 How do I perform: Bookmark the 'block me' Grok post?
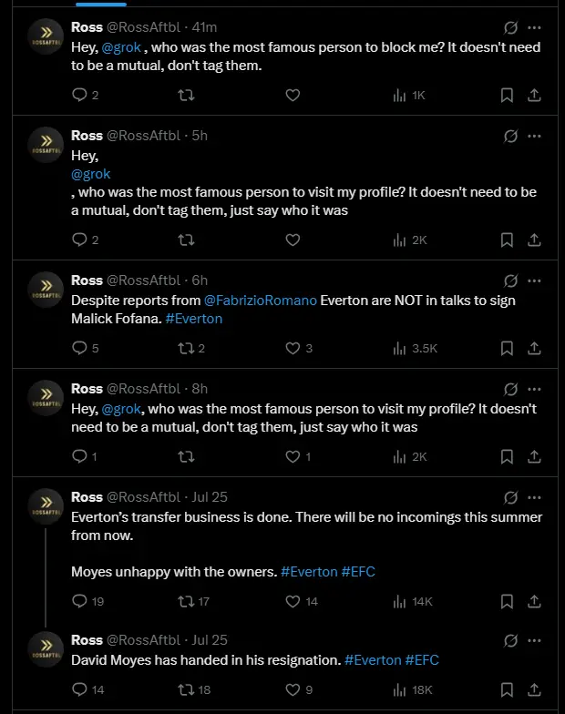point(508,95)
